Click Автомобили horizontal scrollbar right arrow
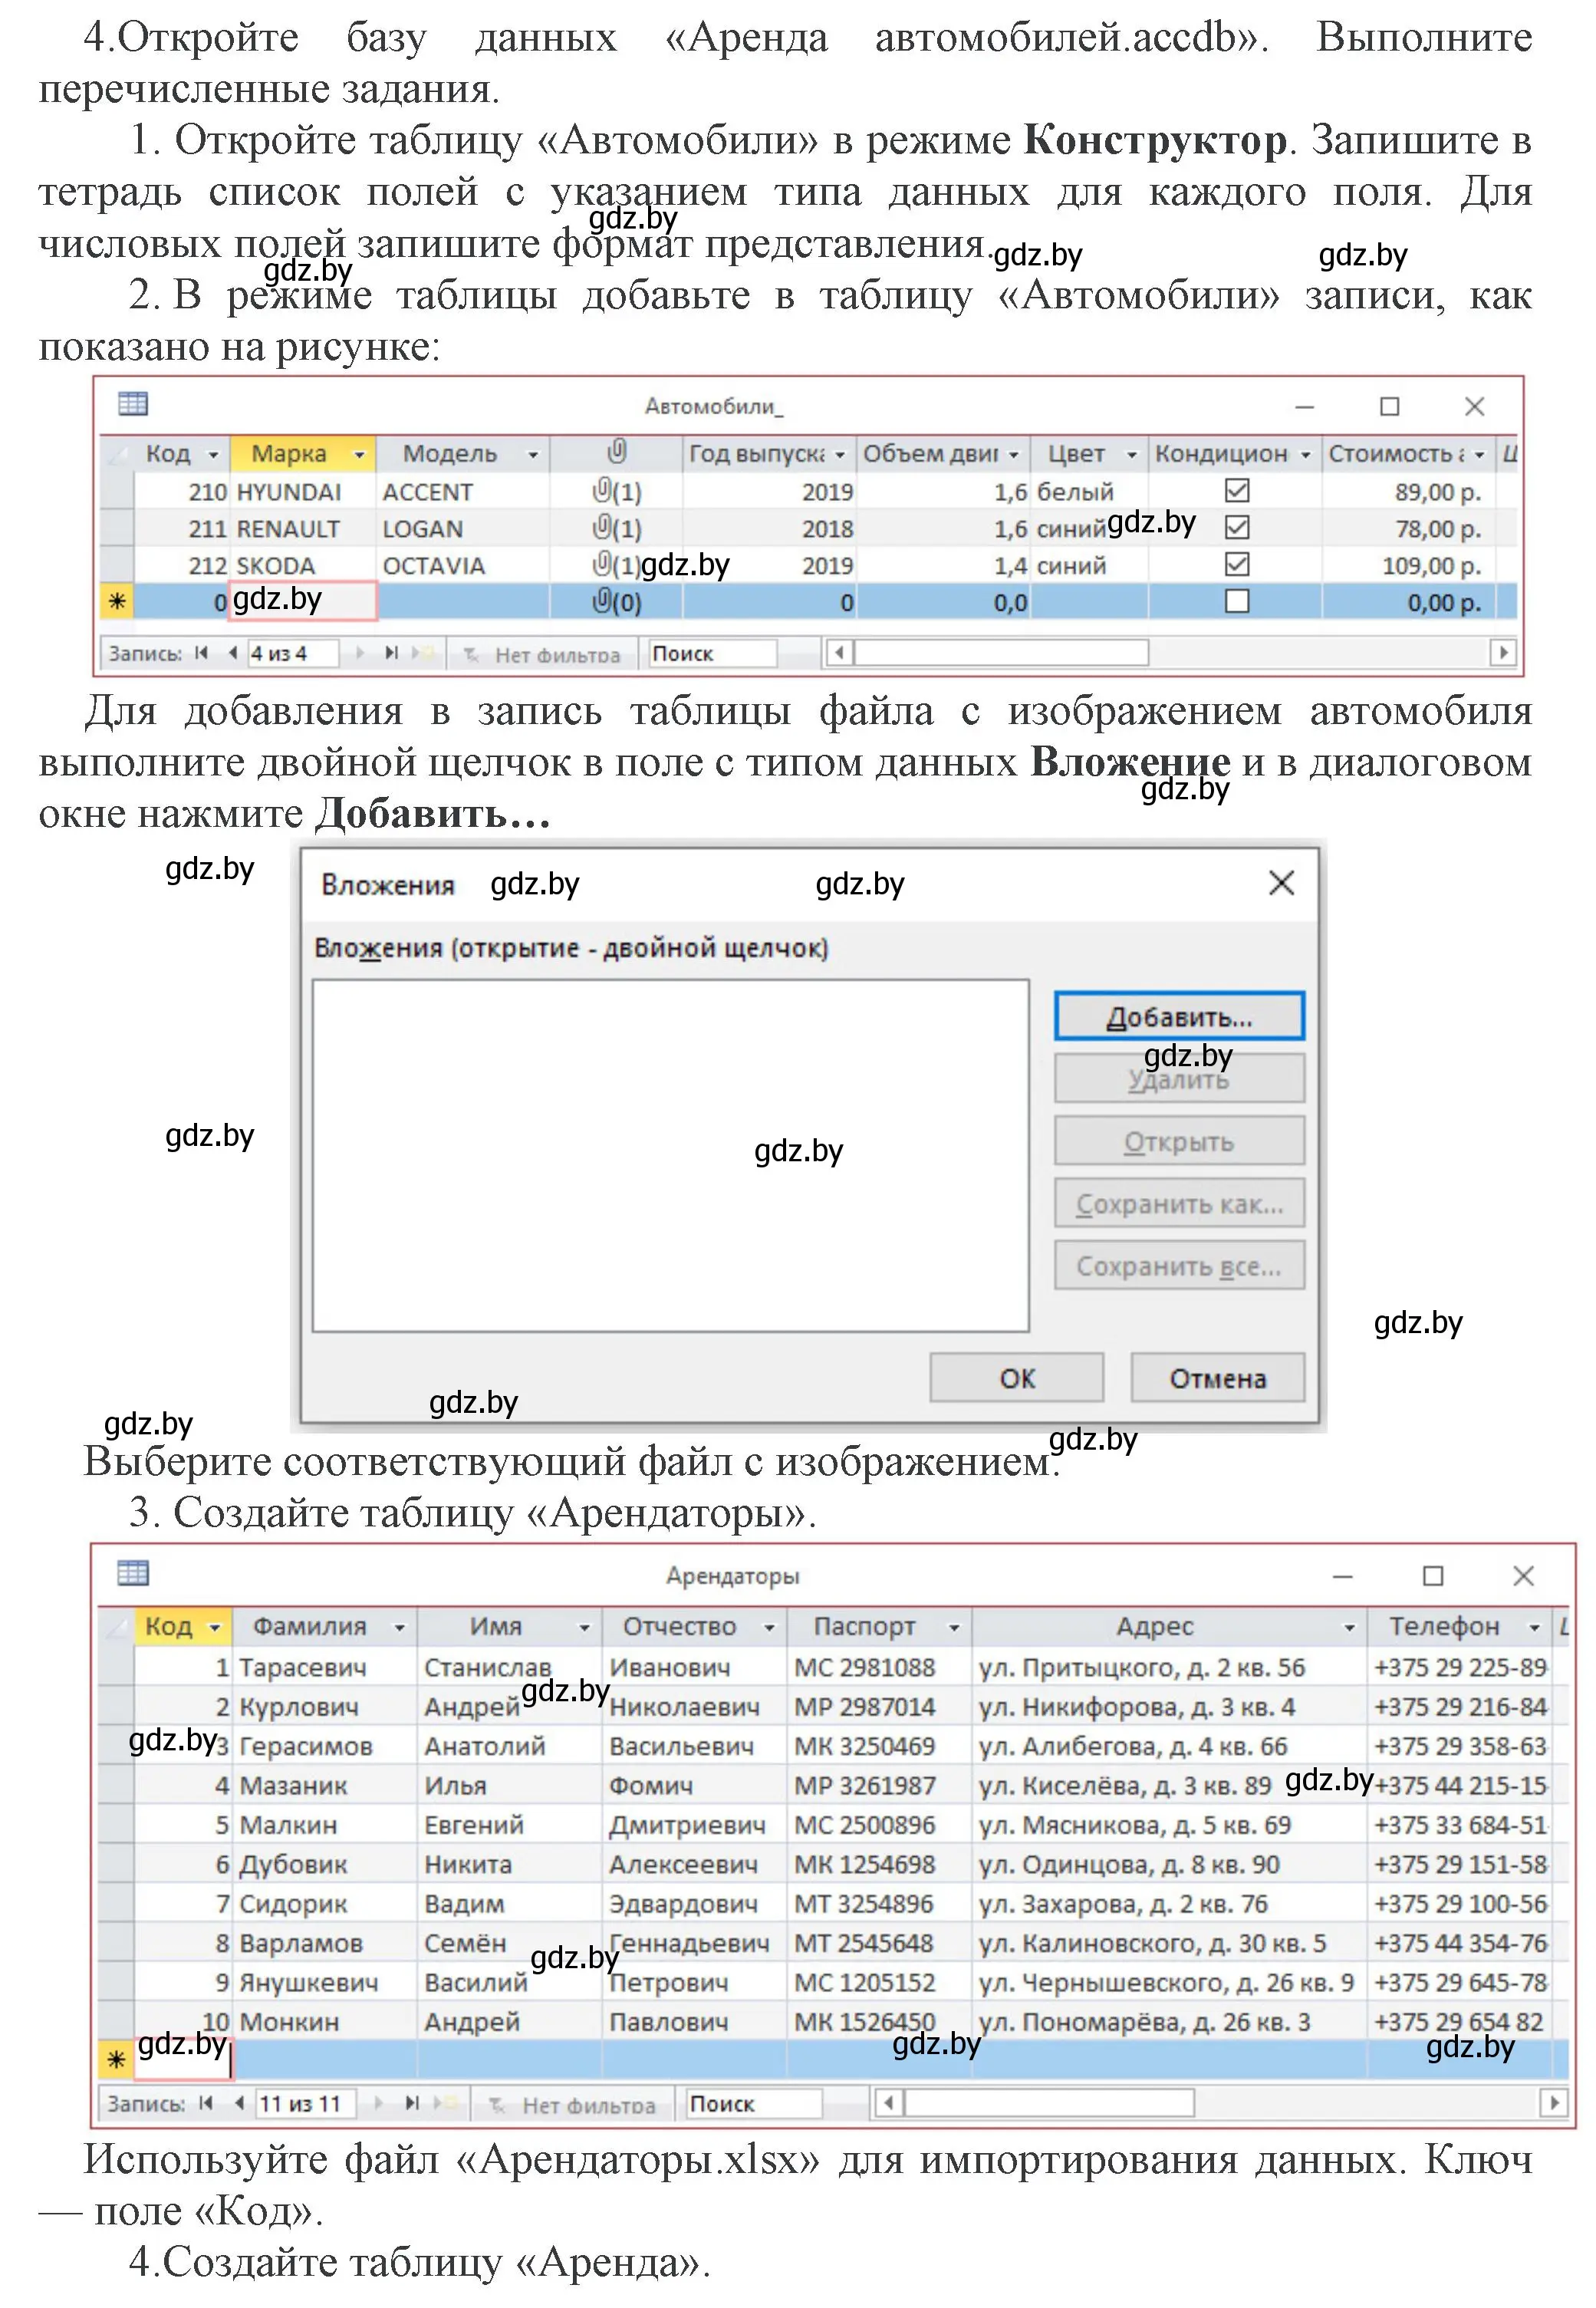 (1503, 653)
